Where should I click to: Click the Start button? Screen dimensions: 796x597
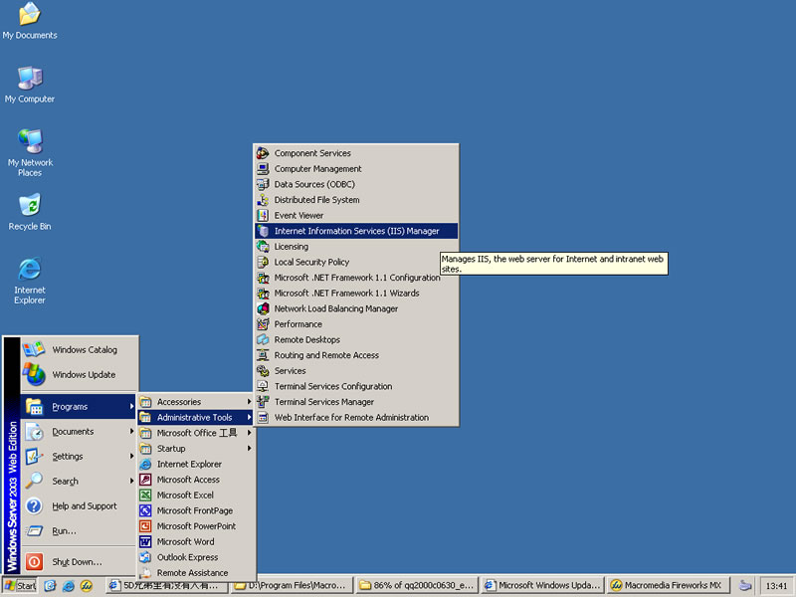point(19,586)
